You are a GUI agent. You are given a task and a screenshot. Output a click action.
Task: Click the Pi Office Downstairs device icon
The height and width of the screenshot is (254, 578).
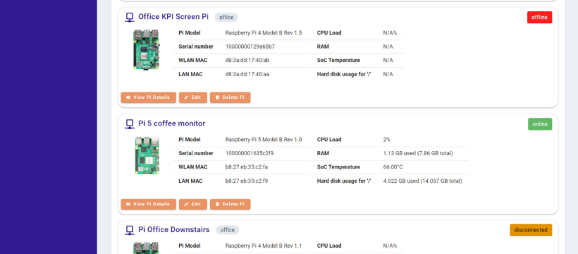(130, 230)
